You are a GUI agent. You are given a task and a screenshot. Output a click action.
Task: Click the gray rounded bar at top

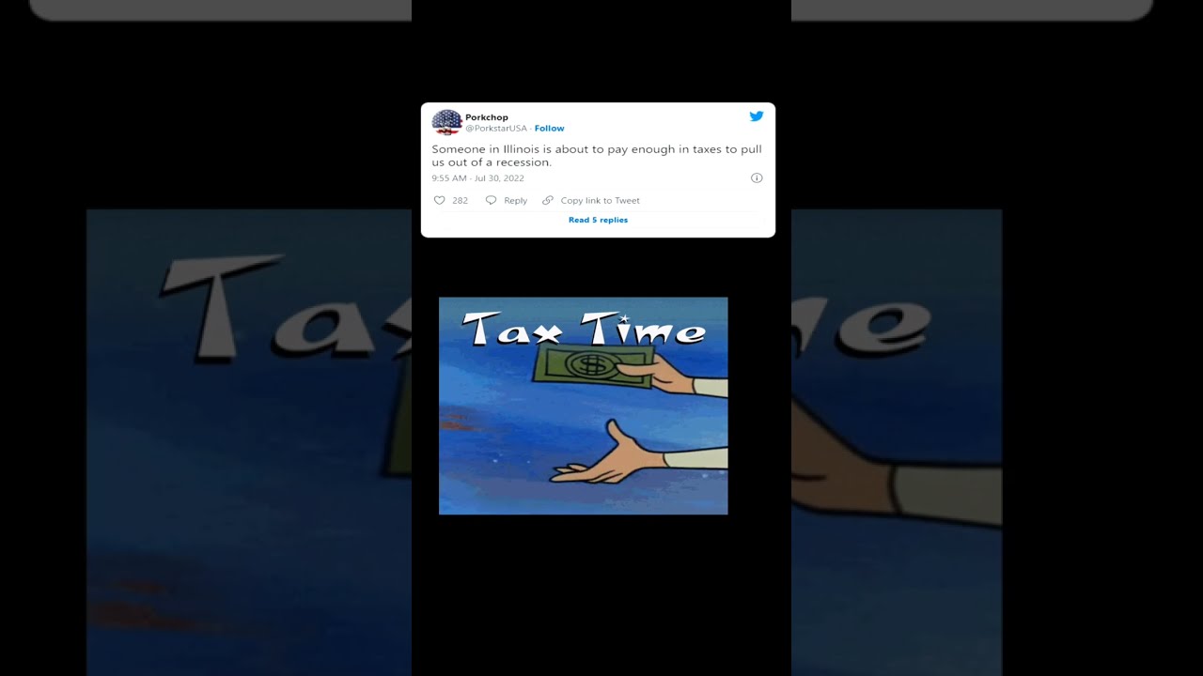[591, 10]
